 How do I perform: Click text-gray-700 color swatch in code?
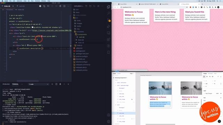click(x=28, y=45)
